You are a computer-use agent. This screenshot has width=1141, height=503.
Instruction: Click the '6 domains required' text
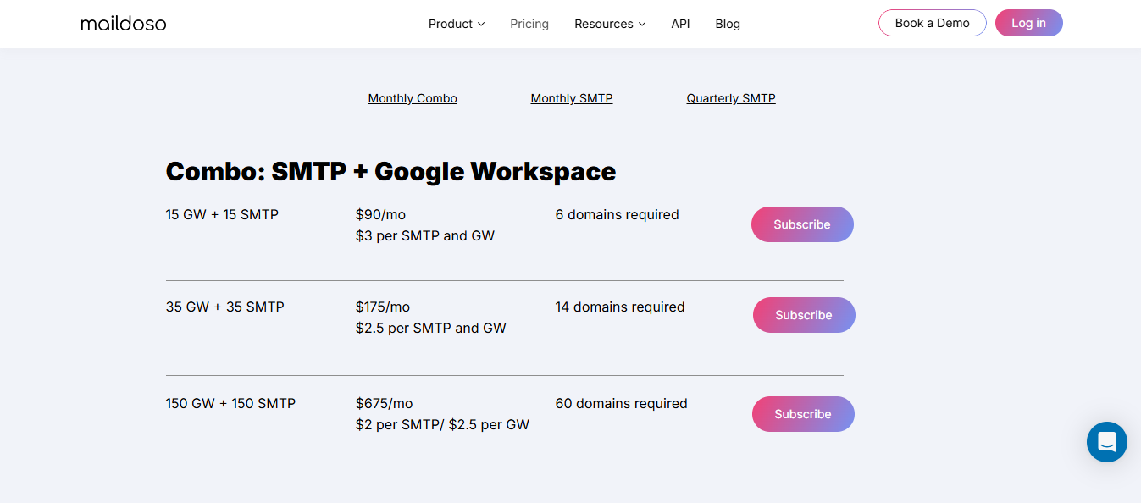pos(618,215)
